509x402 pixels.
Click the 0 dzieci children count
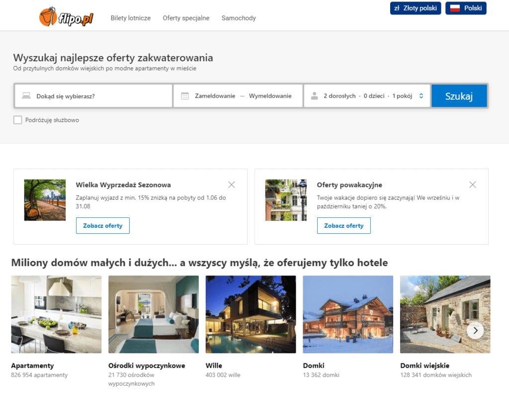(x=374, y=96)
